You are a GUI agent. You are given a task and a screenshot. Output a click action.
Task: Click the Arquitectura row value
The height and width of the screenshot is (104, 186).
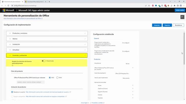pos(128,64)
